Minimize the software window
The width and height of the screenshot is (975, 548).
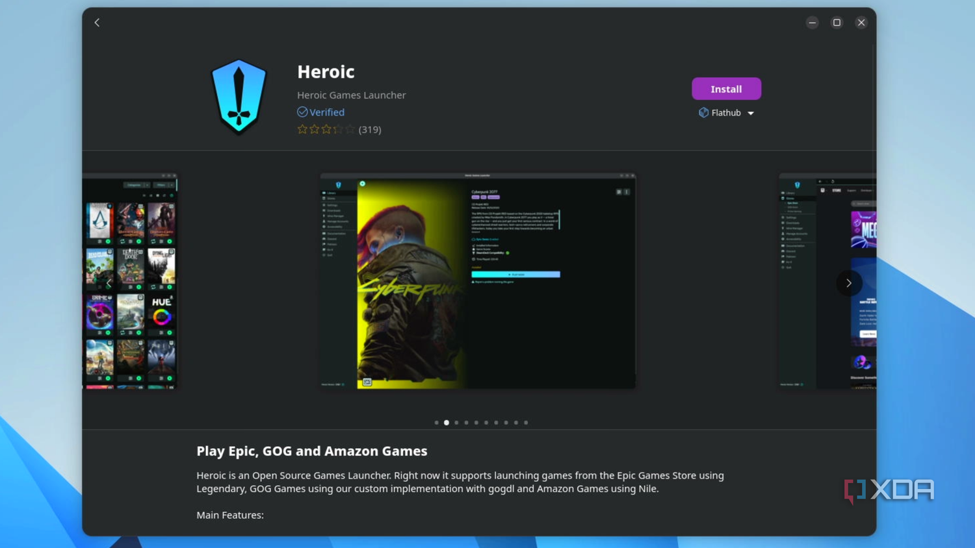click(812, 23)
